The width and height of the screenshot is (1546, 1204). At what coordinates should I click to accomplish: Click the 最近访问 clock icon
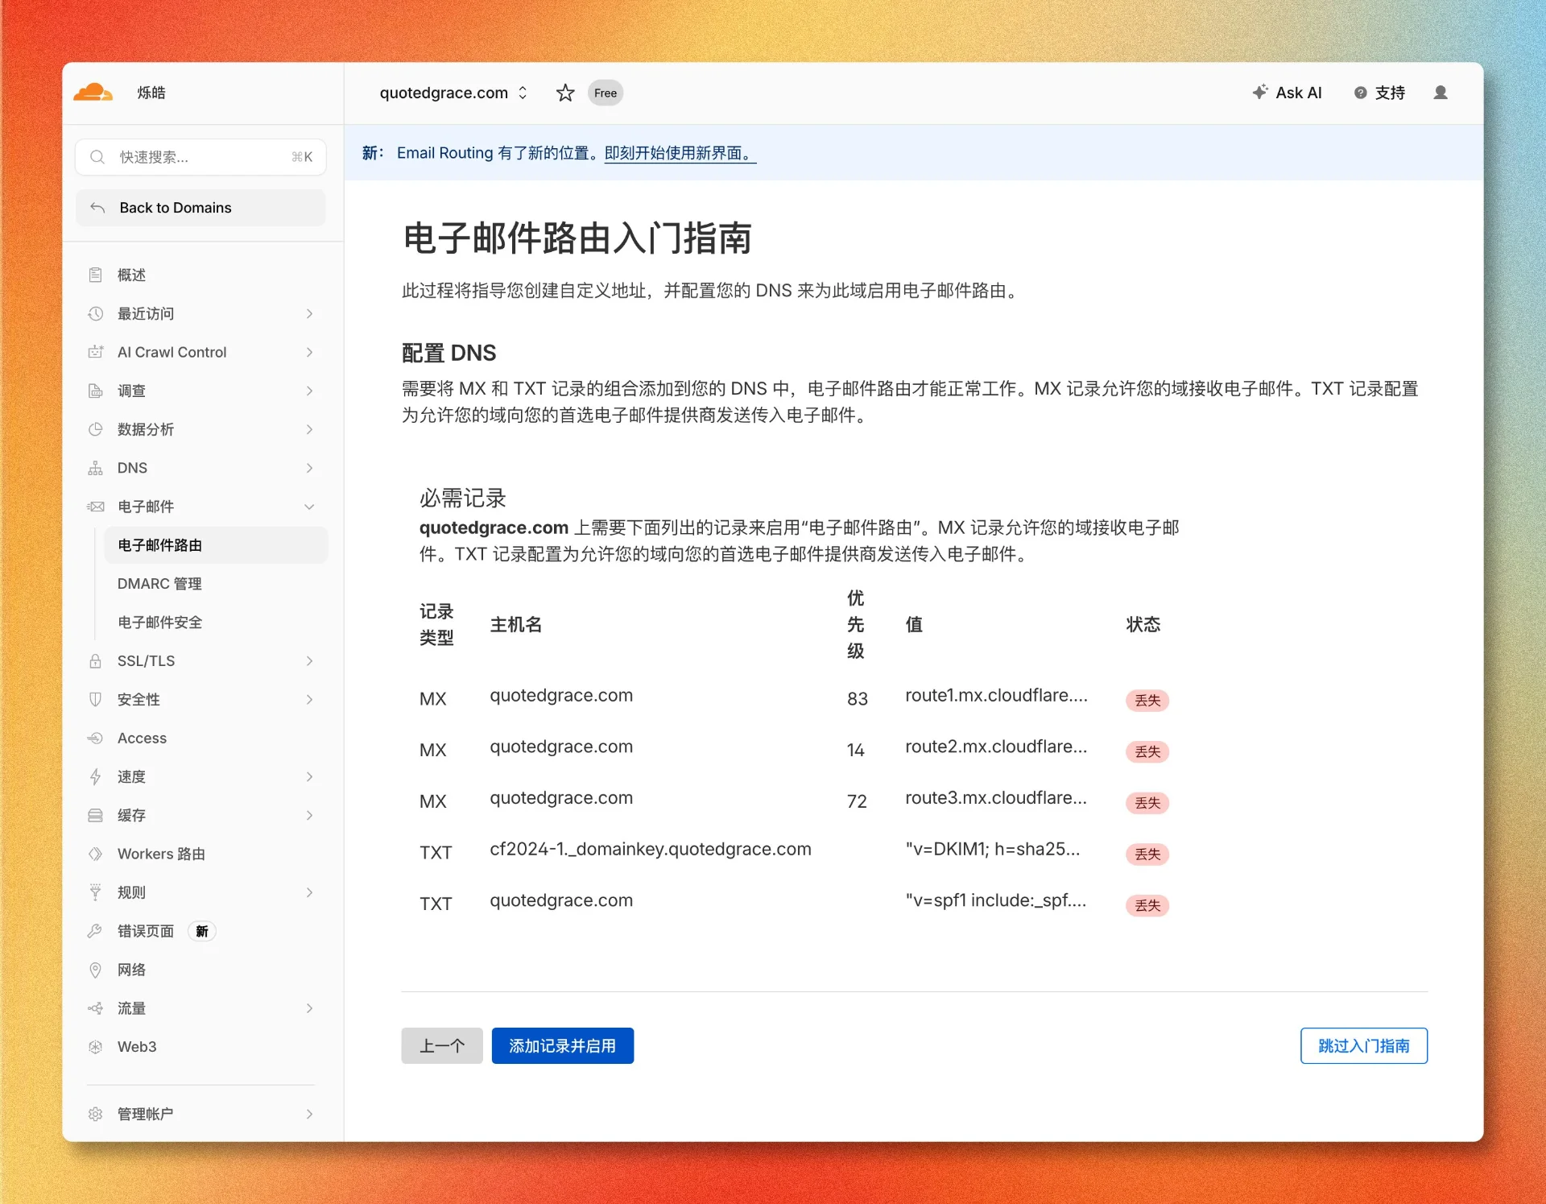tap(95, 313)
